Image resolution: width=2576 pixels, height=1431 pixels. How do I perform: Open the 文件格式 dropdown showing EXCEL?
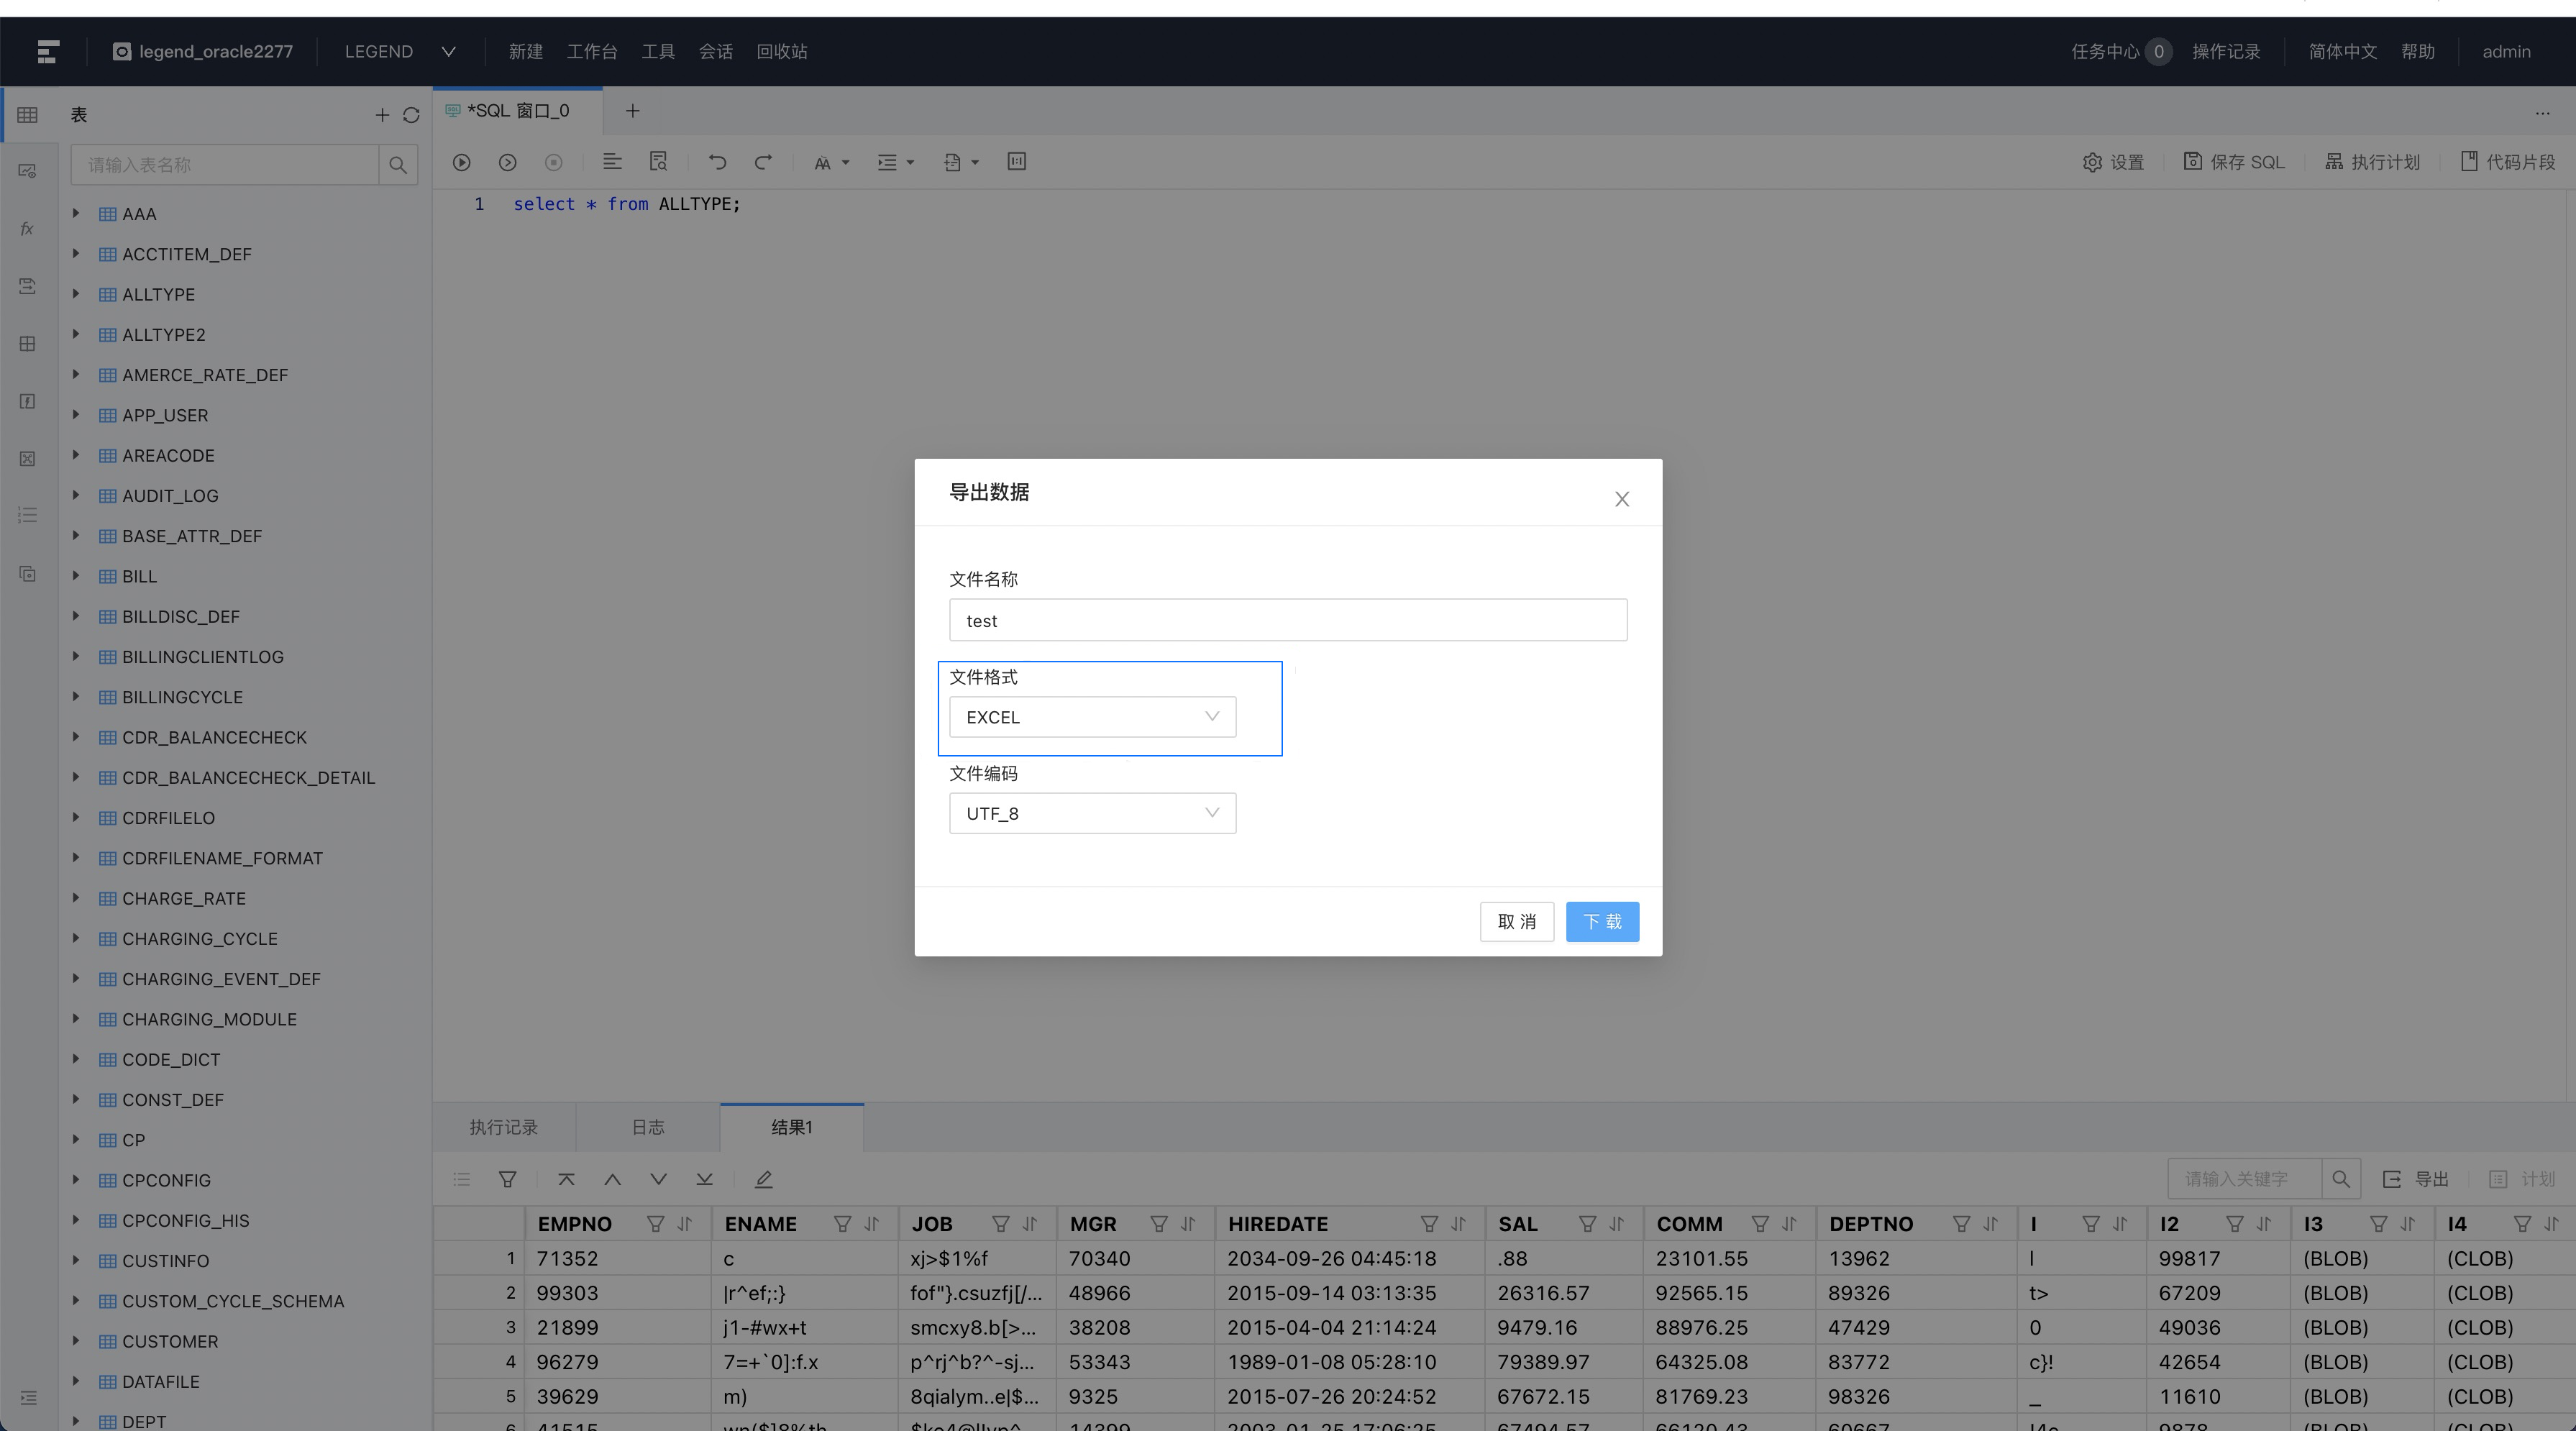click(x=1092, y=716)
